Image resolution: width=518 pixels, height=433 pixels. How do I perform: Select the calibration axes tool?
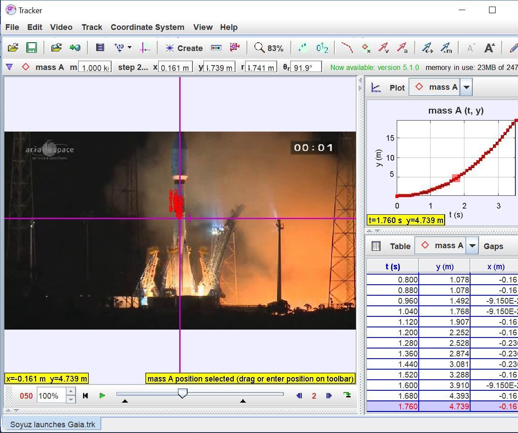pyautogui.click(x=145, y=48)
